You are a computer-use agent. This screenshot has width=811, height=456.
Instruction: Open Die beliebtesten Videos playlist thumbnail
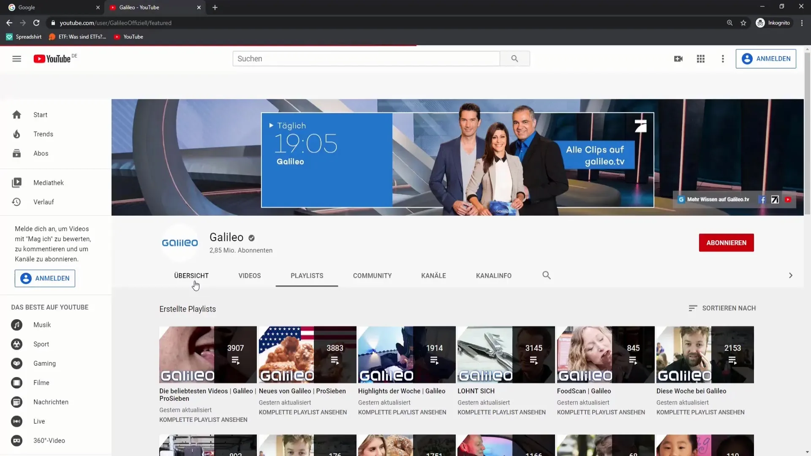pyautogui.click(x=208, y=355)
